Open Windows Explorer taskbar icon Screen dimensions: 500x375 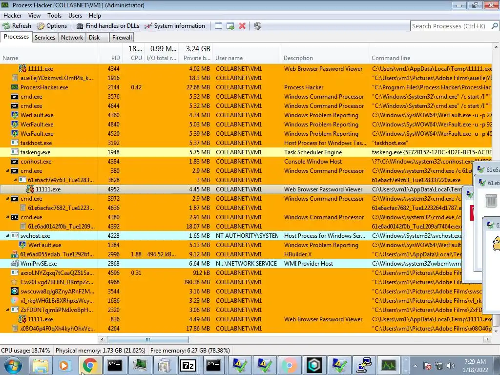pos(41,365)
